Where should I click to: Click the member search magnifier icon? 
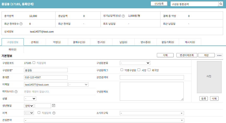(x=221, y=4)
